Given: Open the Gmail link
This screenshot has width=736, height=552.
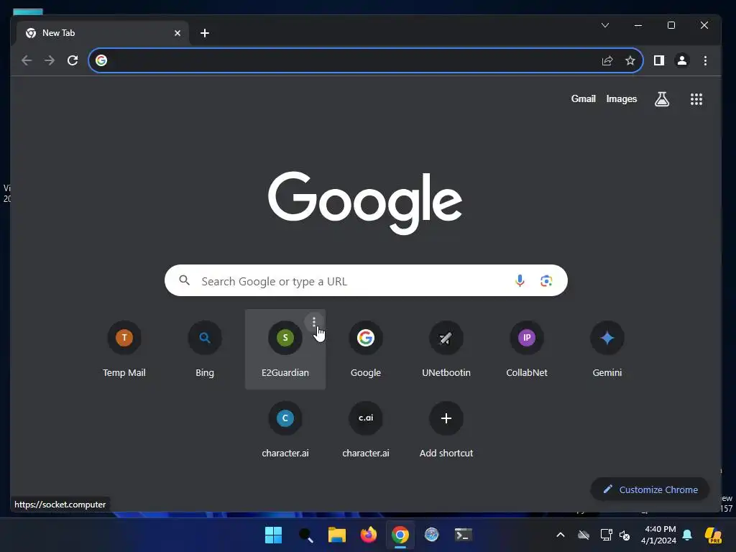Looking at the screenshot, I should tap(583, 99).
